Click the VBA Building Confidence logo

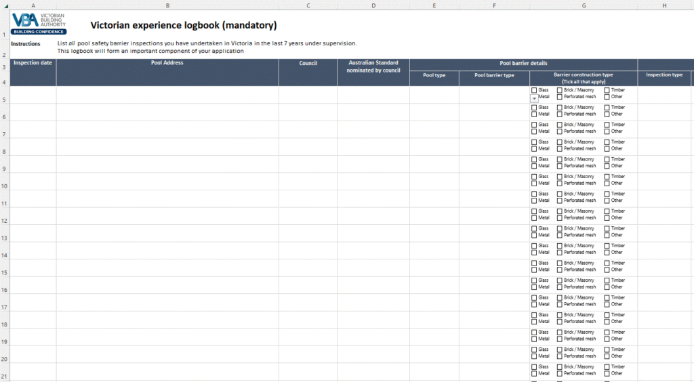[x=39, y=24]
